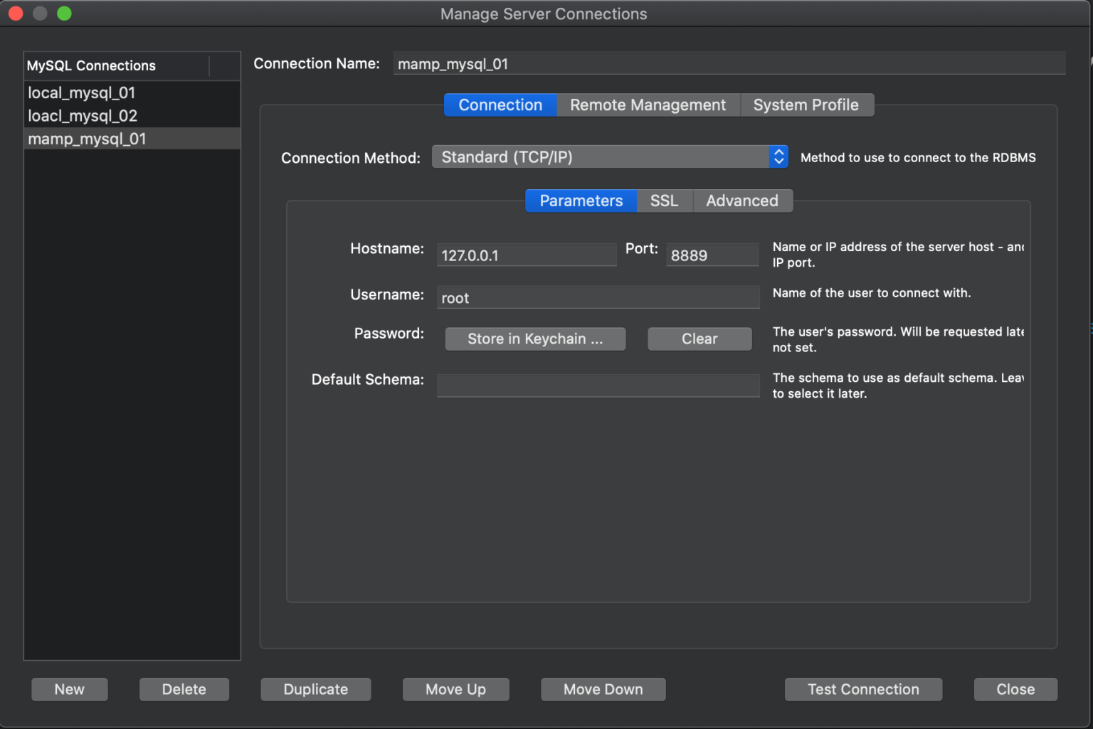Switch to the Advanced tab
This screenshot has height=729, width=1093.
coord(741,201)
